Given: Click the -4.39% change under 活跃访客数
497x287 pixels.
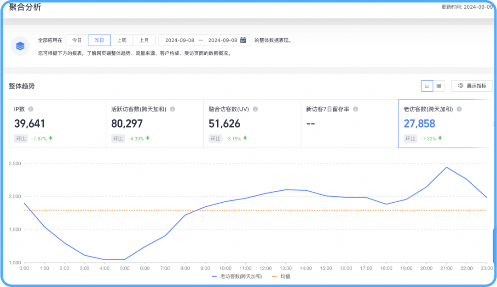Looking at the screenshot, I should click(x=136, y=139).
